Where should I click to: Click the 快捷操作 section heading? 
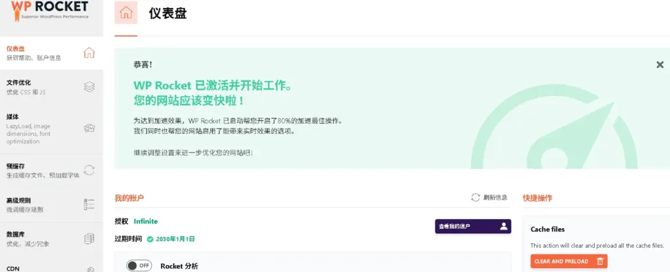(537, 198)
